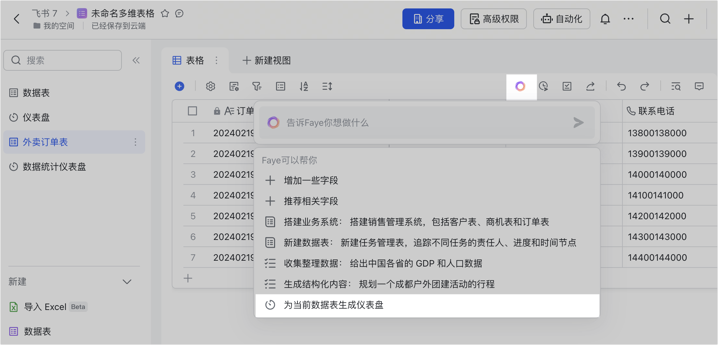This screenshot has width=718, height=345.
Task: Open find-in-table search icon
Action: click(x=676, y=86)
